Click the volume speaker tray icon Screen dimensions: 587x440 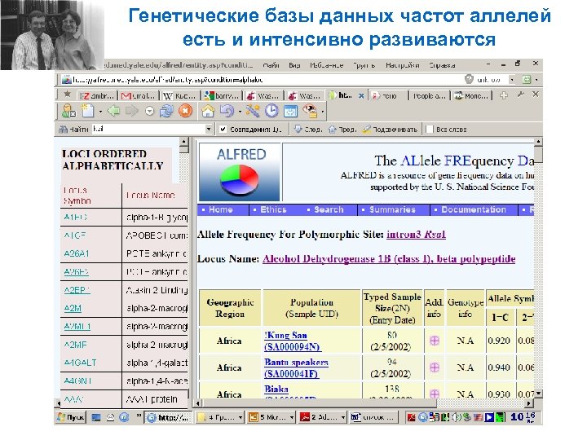pos(457,417)
